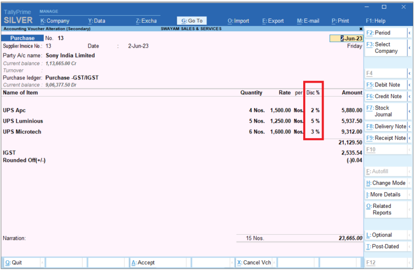415x271 pixels.
Task: Click the Q: Quit button
Action: click(x=22, y=262)
